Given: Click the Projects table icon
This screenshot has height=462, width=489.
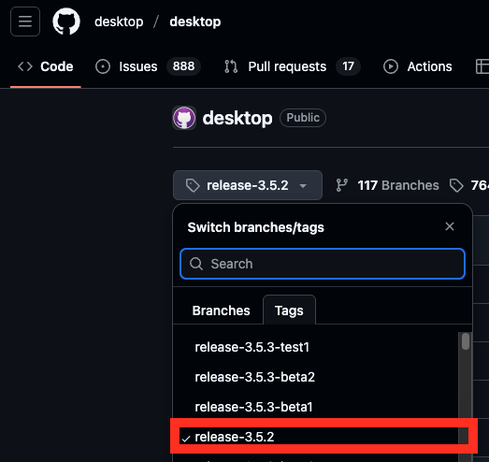Looking at the screenshot, I should [482, 66].
